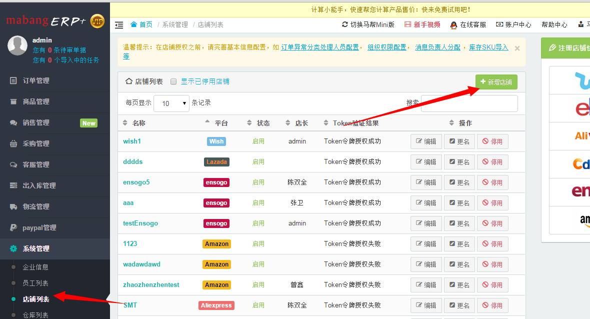Rename the 1123 Amazon store

click(459, 244)
